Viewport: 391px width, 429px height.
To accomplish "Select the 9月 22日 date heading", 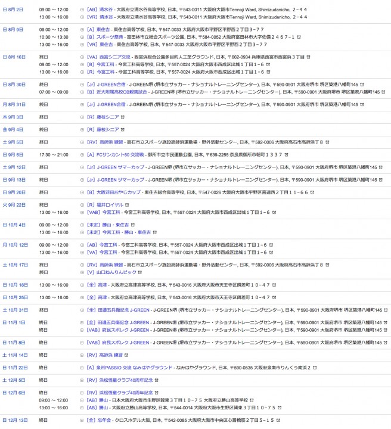I will tap(14, 205).
